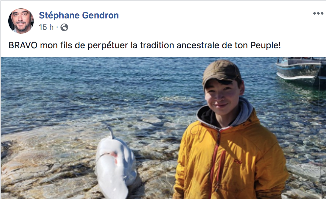Click the red logo on the yellow jacket

pyautogui.click(x=237, y=161)
